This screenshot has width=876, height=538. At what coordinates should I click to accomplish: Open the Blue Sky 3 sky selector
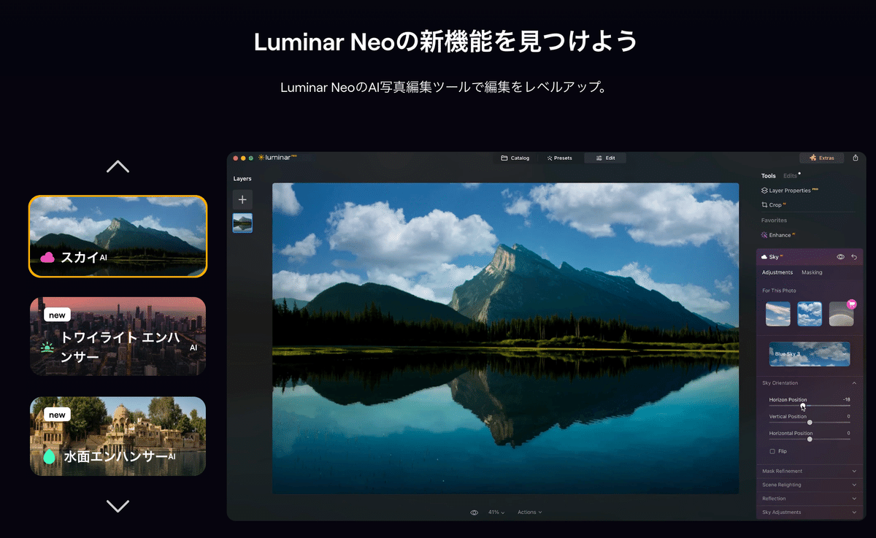[810, 354]
